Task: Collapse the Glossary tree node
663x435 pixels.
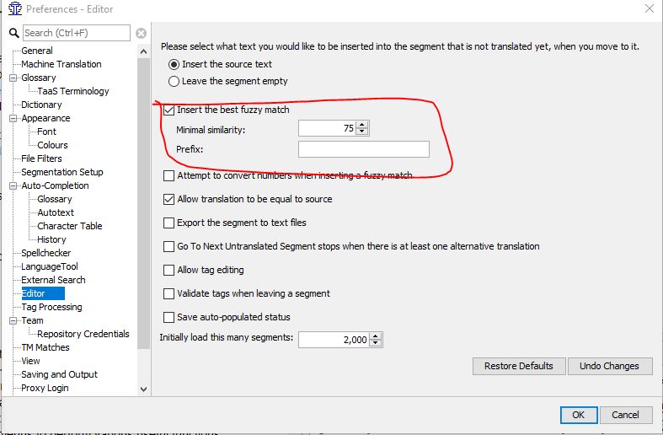Action: [13, 78]
